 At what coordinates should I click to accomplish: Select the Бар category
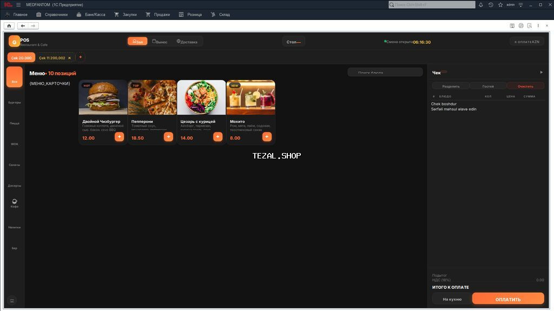pyautogui.click(x=15, y=248)
